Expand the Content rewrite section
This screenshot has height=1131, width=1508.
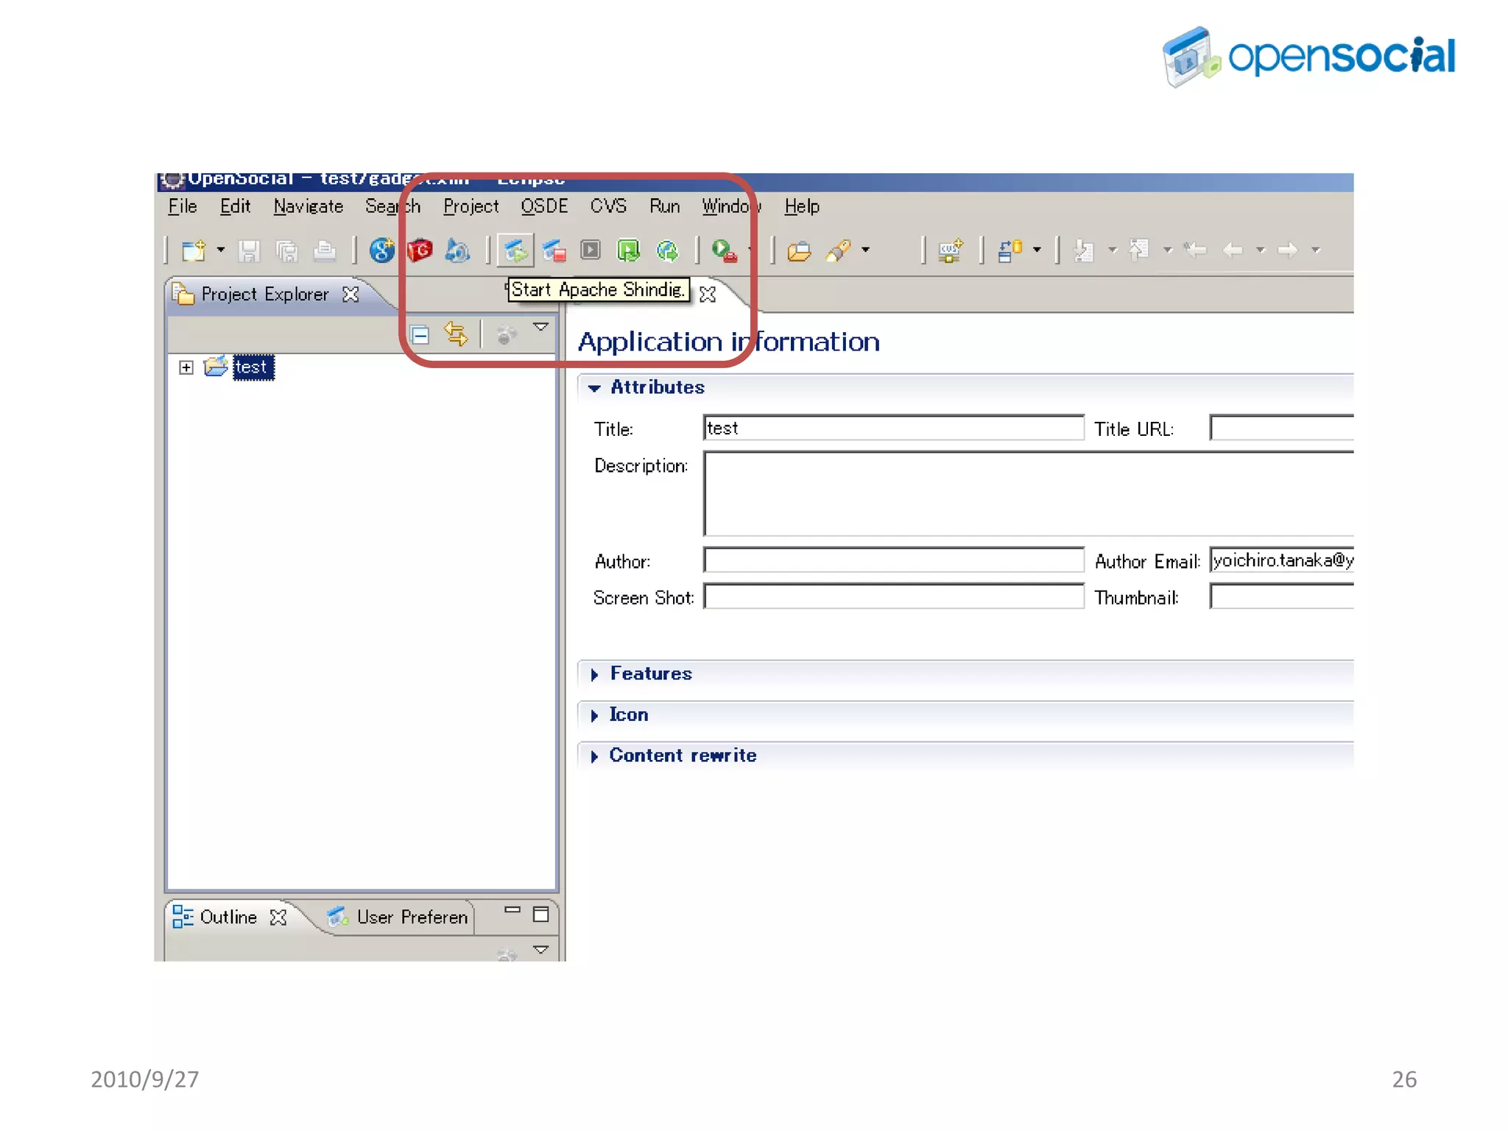pos(594,756)
